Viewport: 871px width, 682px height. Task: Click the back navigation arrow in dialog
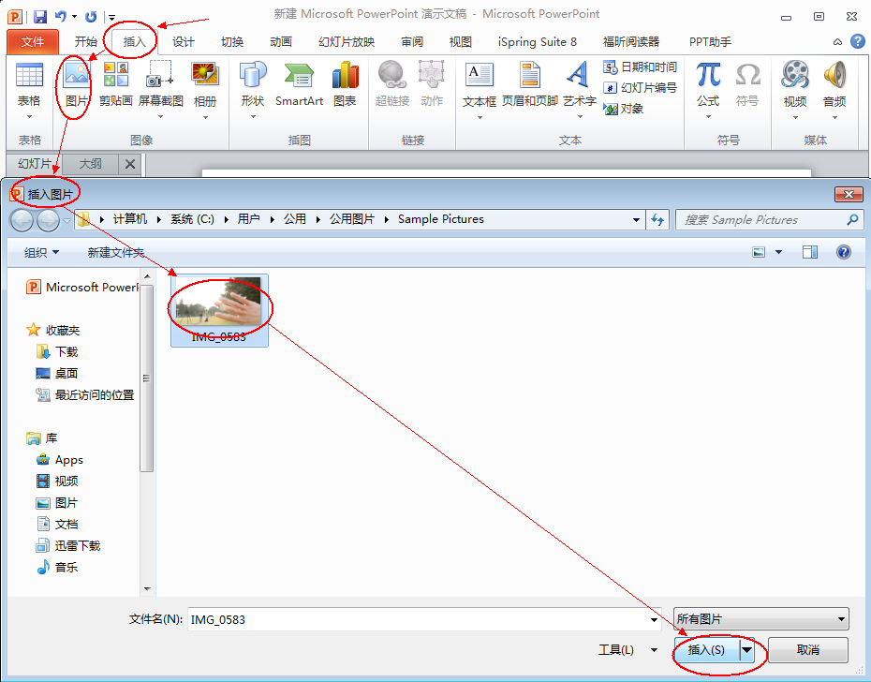[22, 221]
